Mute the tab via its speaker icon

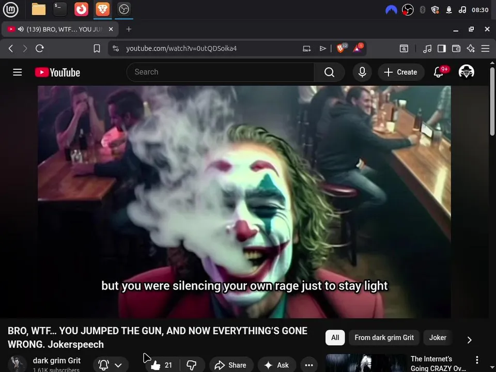[21, 29]
